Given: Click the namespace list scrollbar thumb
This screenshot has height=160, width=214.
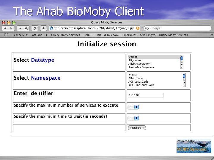Looking at the screenshot, I should point(184,76).
